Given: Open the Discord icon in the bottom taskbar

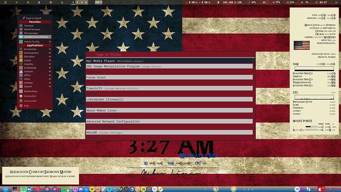Looking at the screenshot, I should pyautogui.click(x=81, y=189).
